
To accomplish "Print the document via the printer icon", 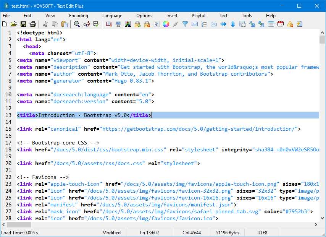I will click(33, 24).
